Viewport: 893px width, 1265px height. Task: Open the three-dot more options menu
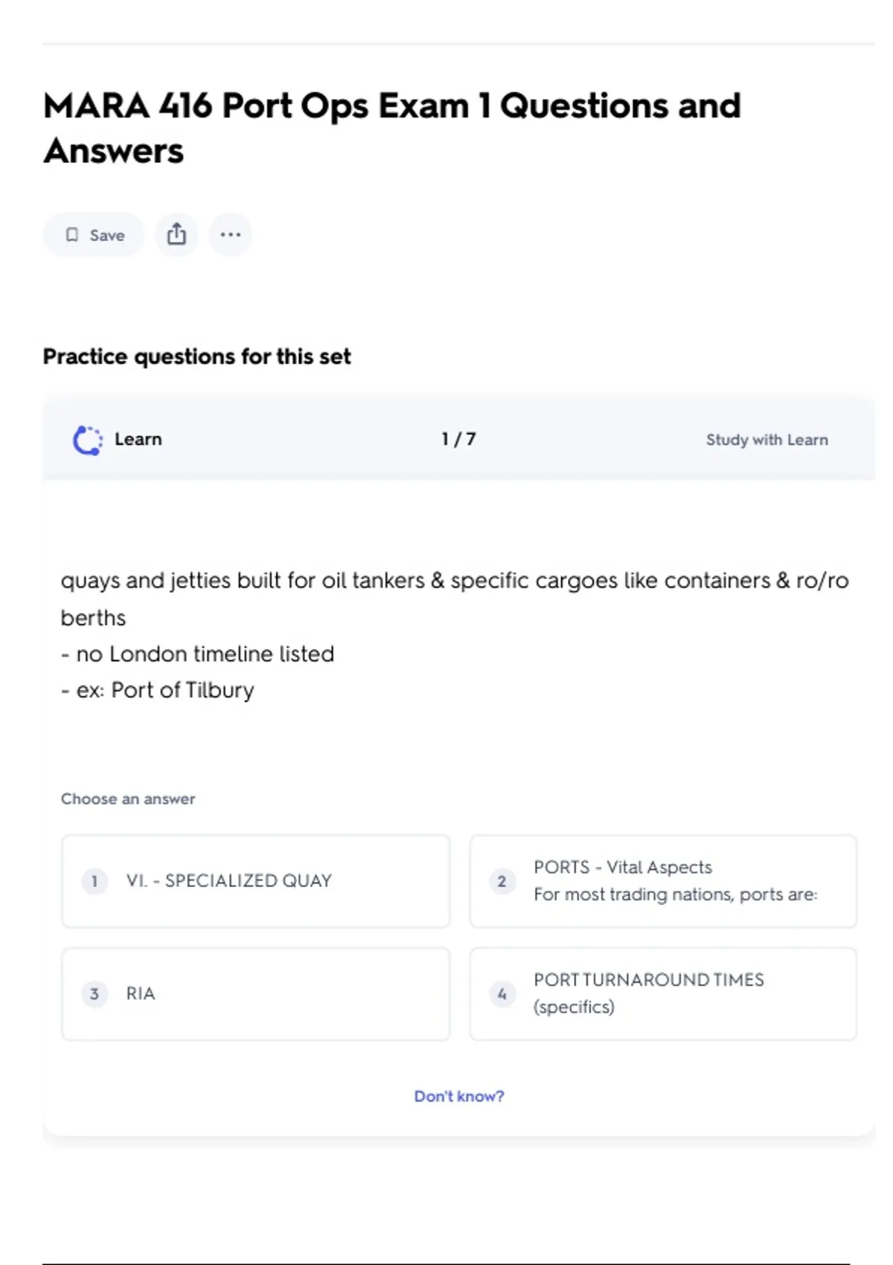pyautogui.click(x=231, y=234)
